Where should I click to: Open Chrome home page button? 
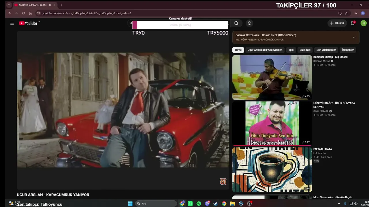tap(30, 13)
